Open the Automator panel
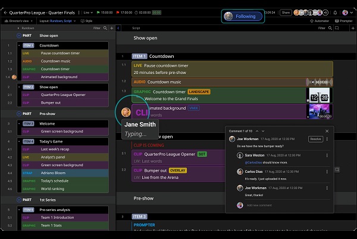The height and width of the screenshot is (239, 357). (319, 21)
